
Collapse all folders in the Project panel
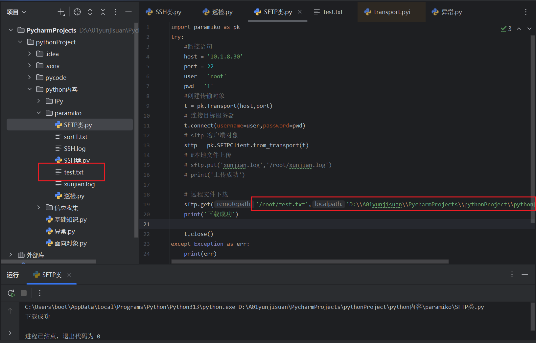[103, 12]
